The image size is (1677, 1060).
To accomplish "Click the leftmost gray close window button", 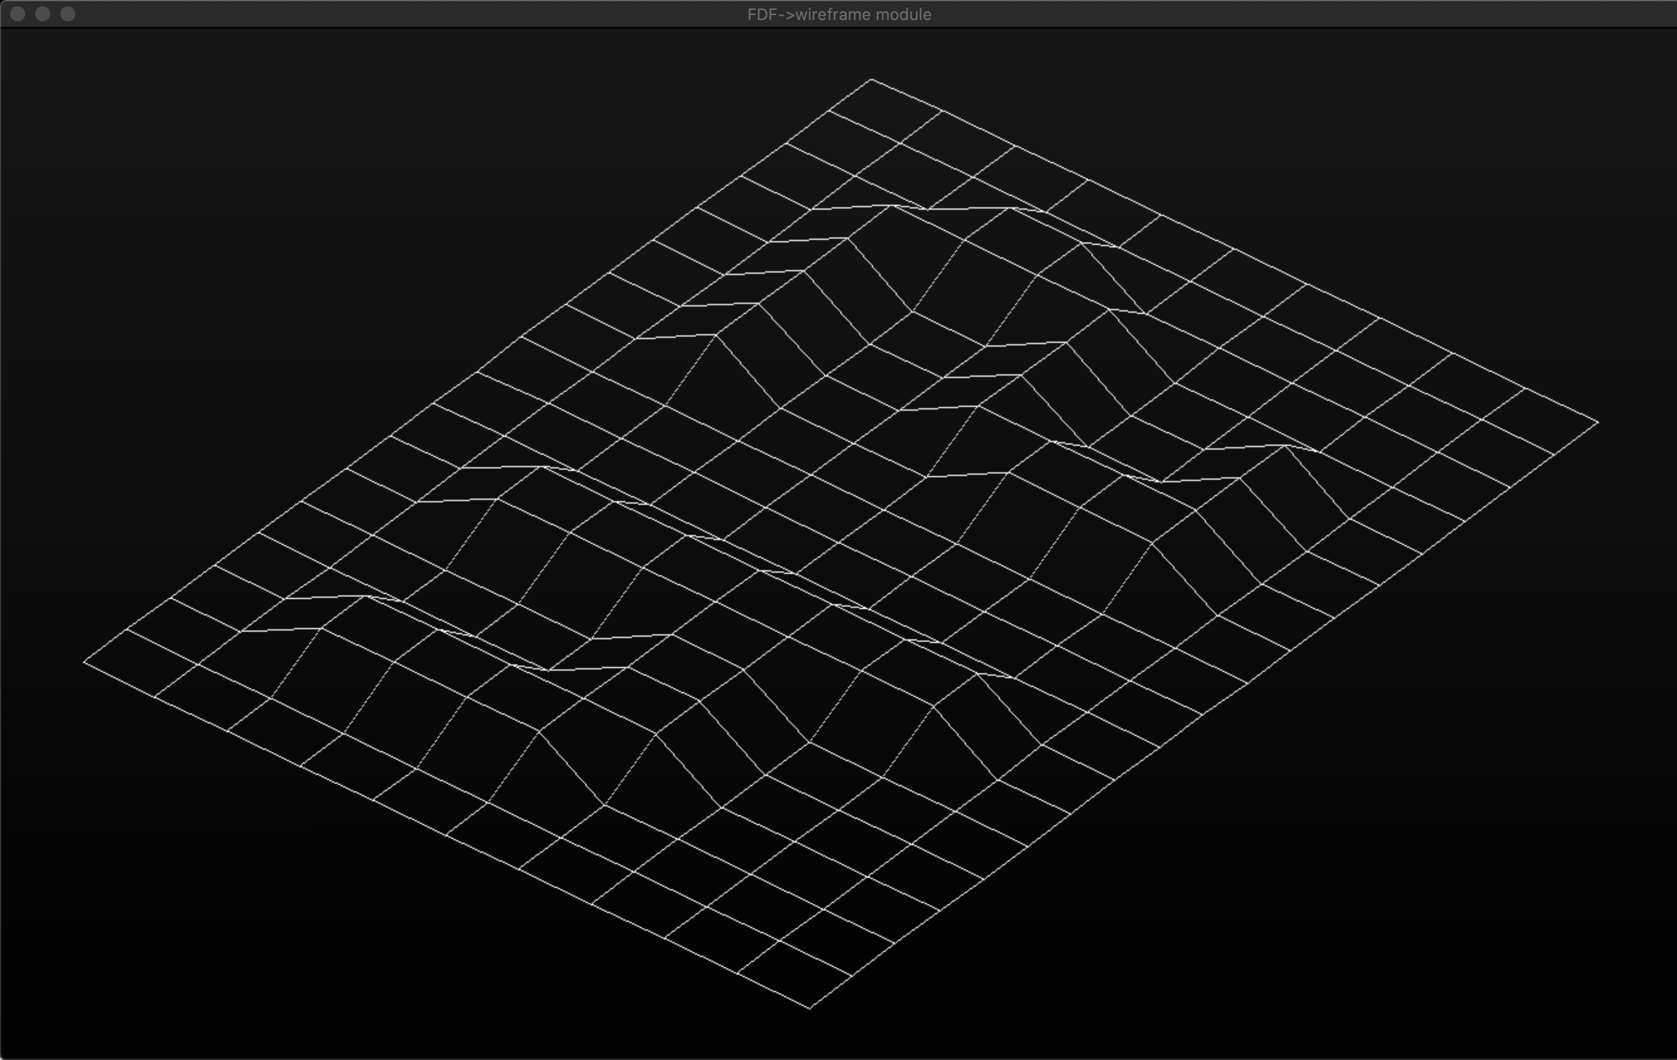I will [18, 14].
